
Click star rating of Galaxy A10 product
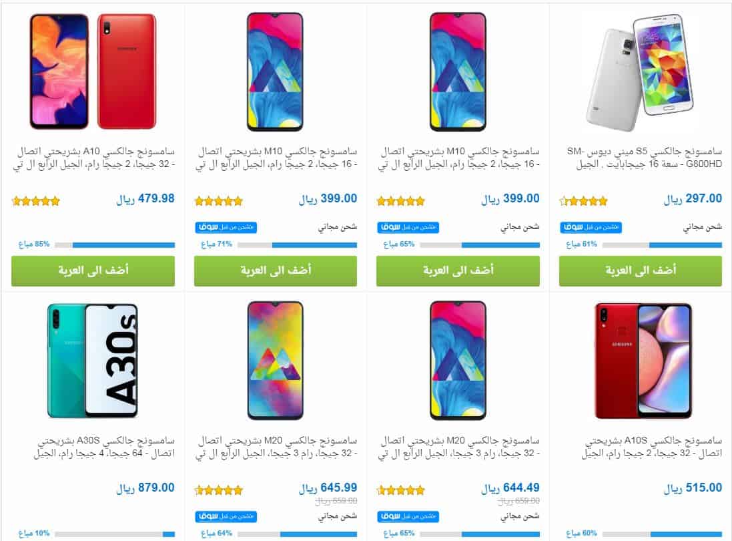pyautogui.click(x=36, y=201)
